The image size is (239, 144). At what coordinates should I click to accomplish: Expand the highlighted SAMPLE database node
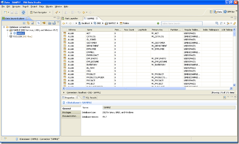point(11,33)
